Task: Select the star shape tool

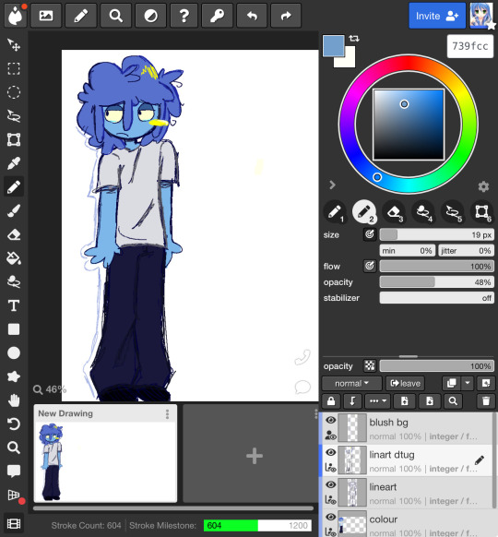Action: pyautogui.click(x=14, y=376)
